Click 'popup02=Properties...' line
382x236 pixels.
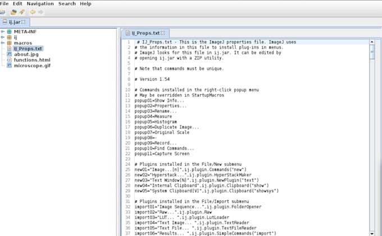point(161,106)
